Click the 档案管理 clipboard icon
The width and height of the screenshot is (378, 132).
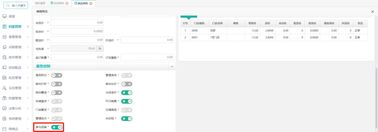(4, 27)
